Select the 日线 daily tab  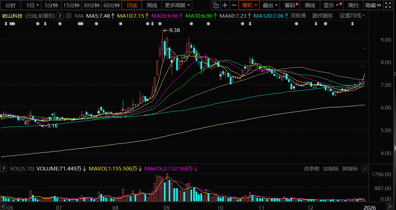click(x=131, y=5)
